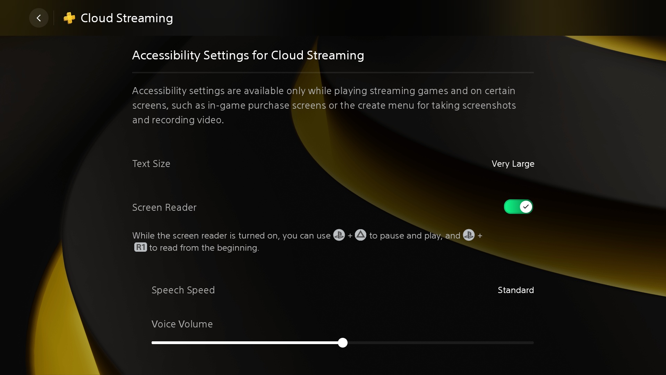Click the R1 button icon
This screenshot has height=375, width=666.
coord(140,247)
